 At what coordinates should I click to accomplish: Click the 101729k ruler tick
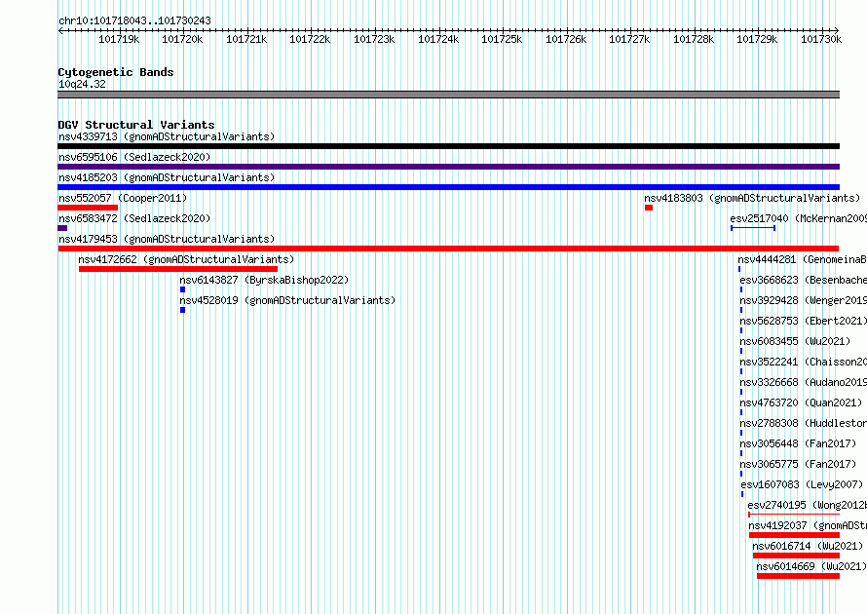point(758,39)
